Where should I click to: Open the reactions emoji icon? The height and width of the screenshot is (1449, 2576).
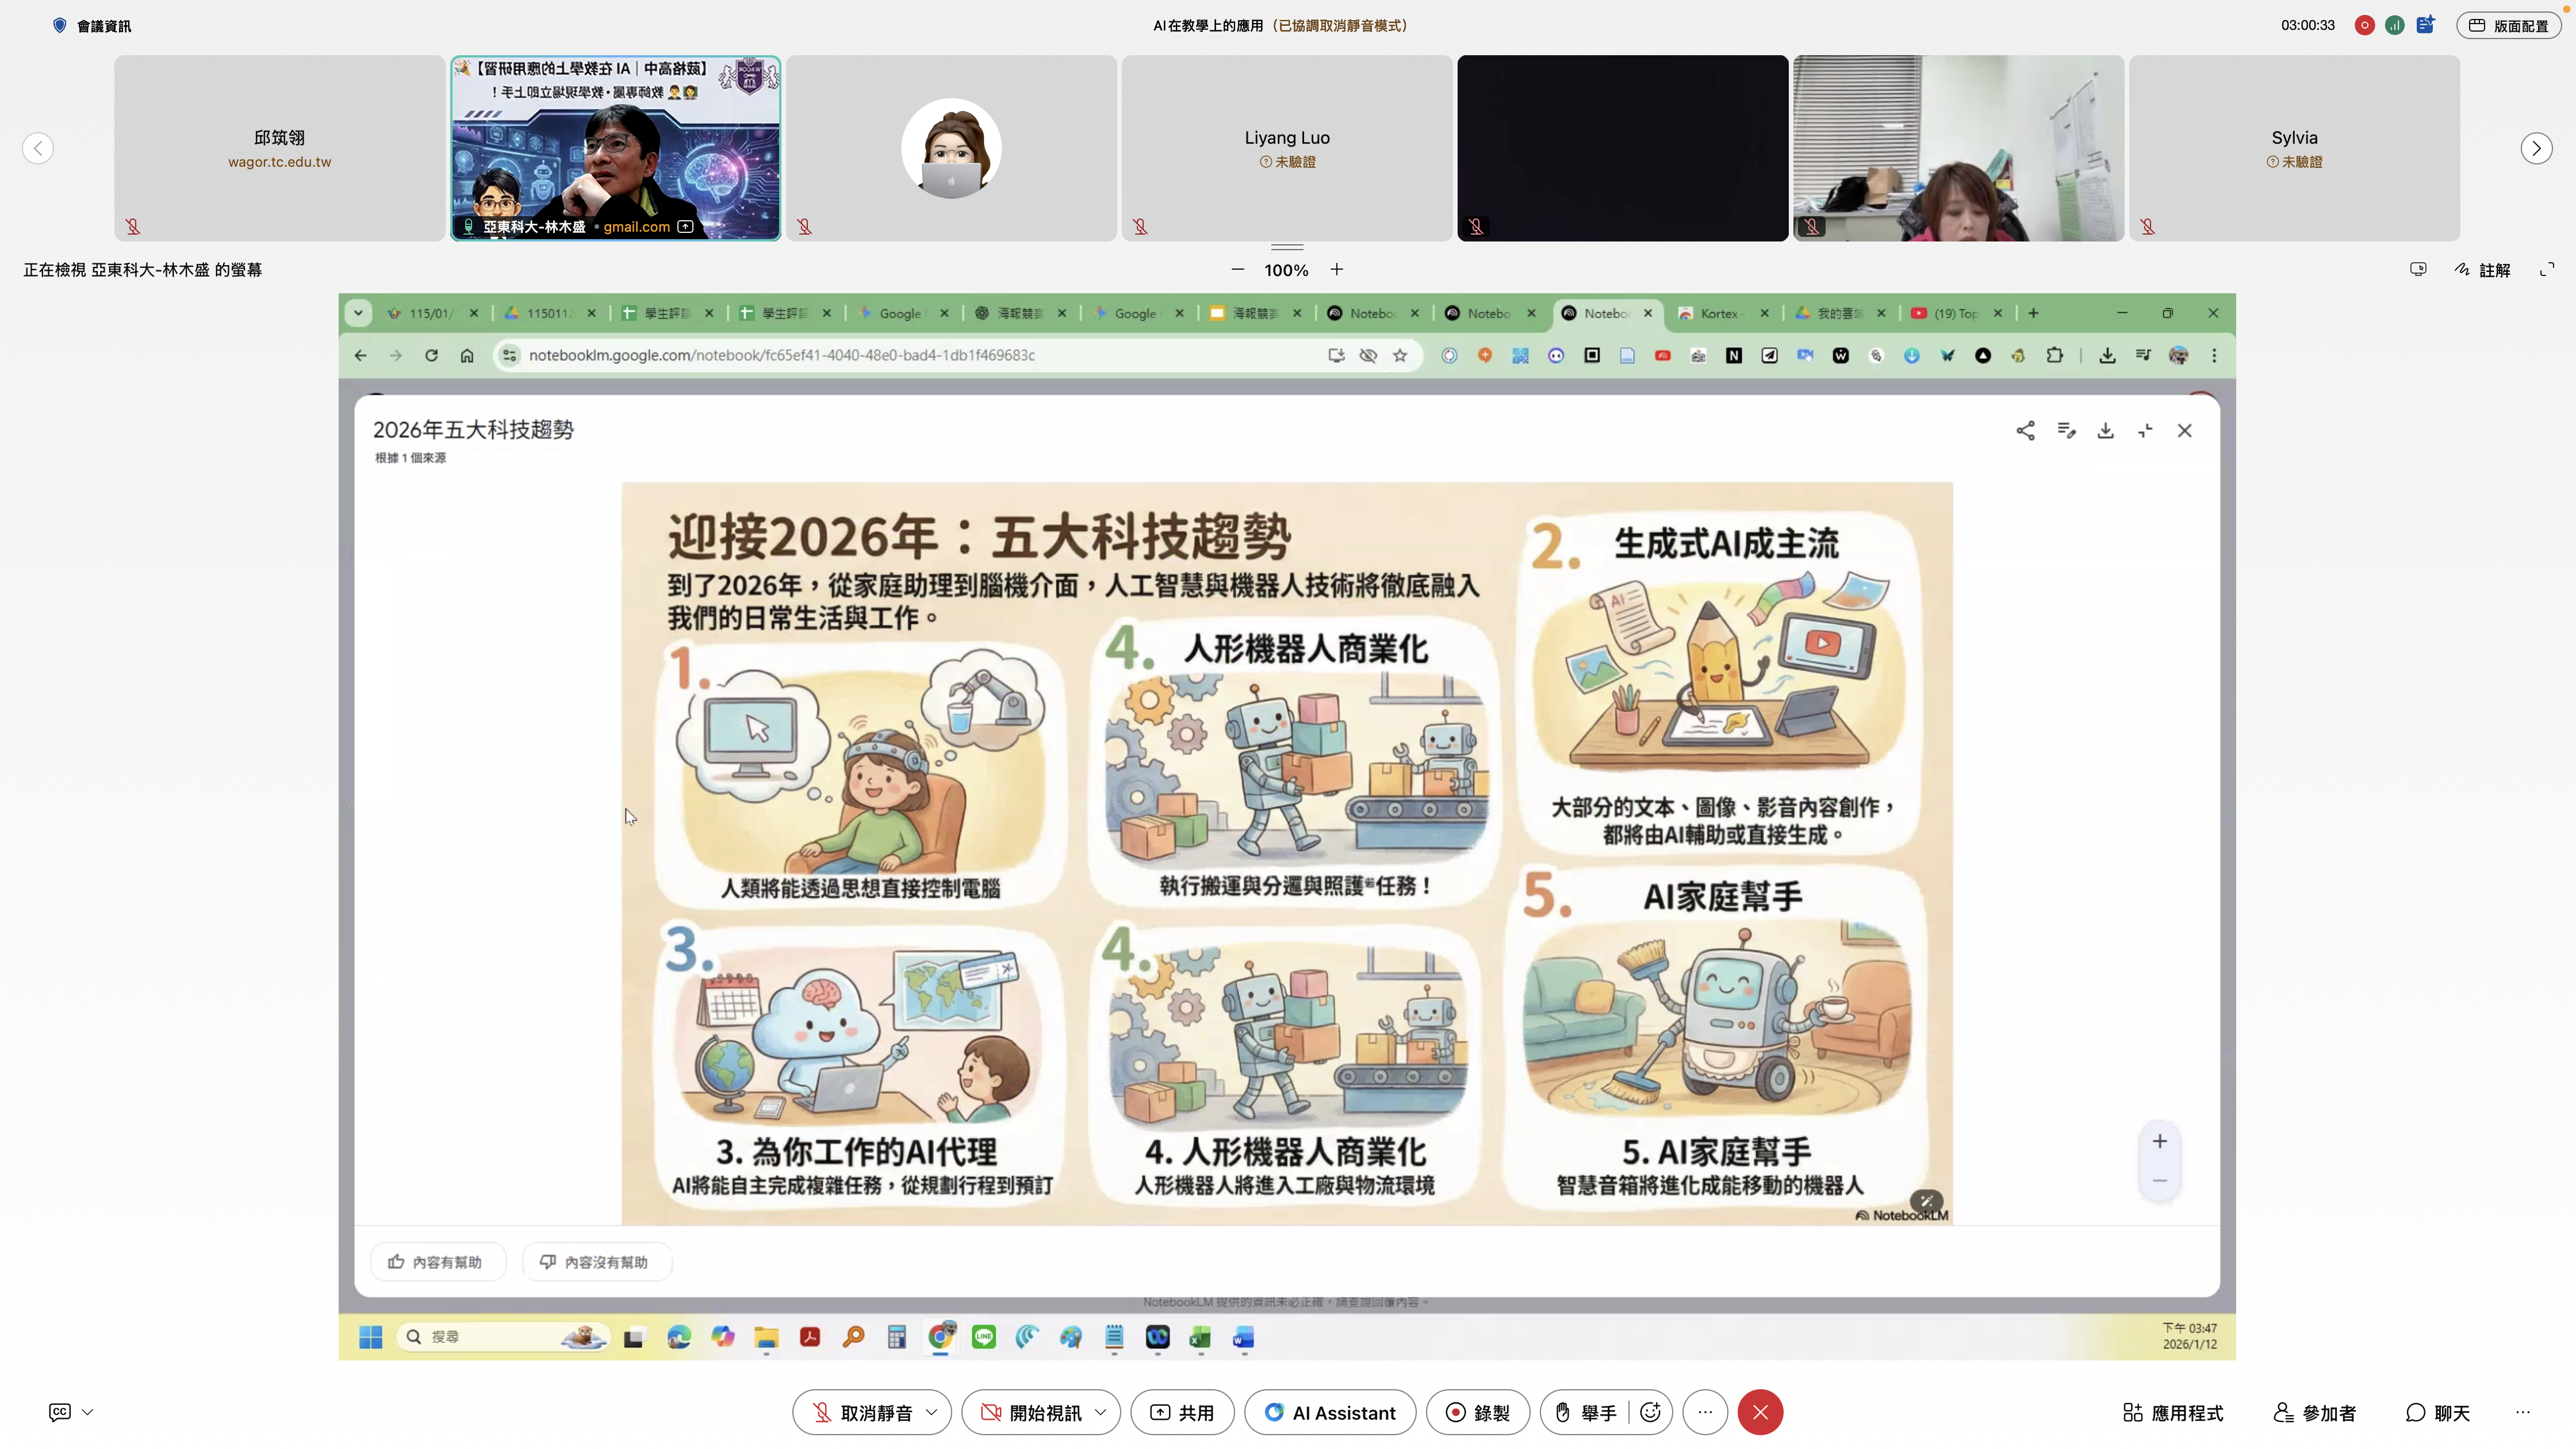(1650, 1412)
